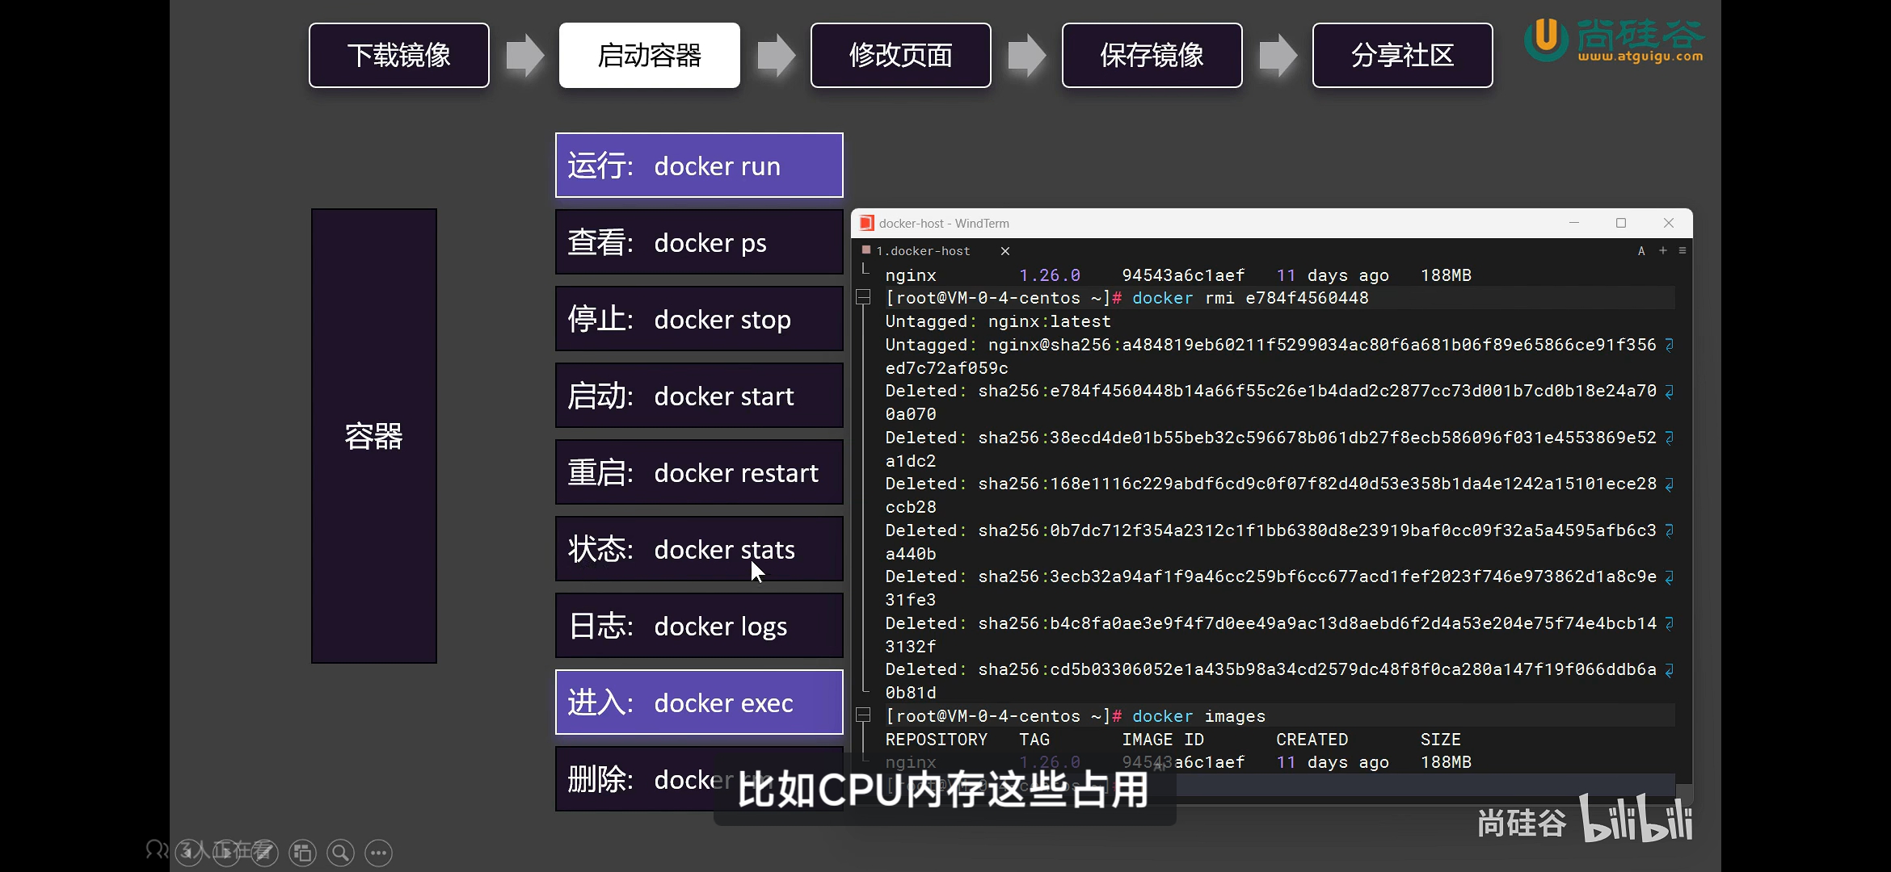
Task: Click the 保存镜像 step box
Action: click(x=1152, y=55)
